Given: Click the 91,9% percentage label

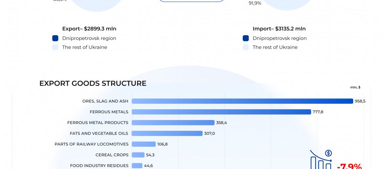Looking at the screenshot, I should 255,3.
